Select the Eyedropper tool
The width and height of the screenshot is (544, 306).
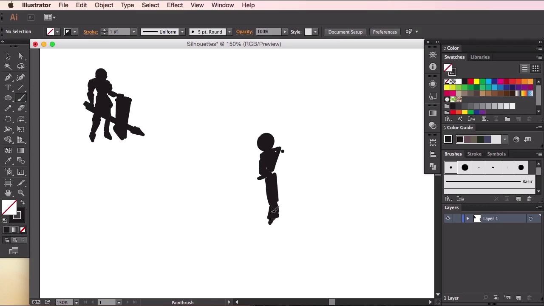click(8, 161)
